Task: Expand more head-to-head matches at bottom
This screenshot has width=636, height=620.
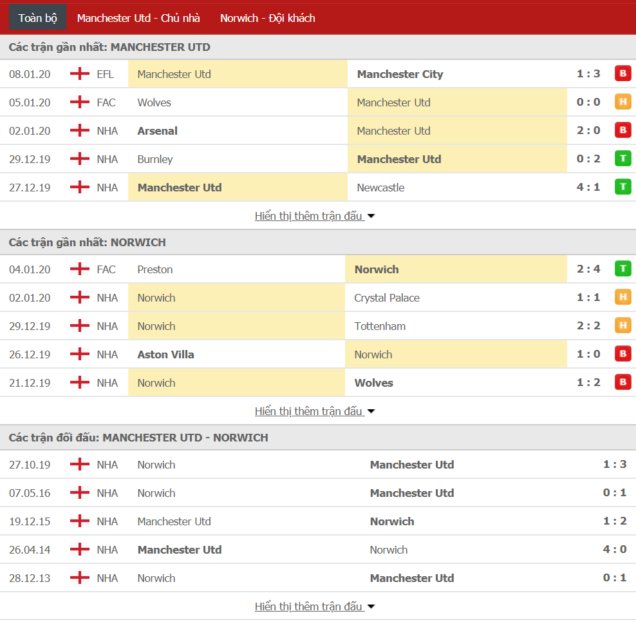Action: [314, 606]
